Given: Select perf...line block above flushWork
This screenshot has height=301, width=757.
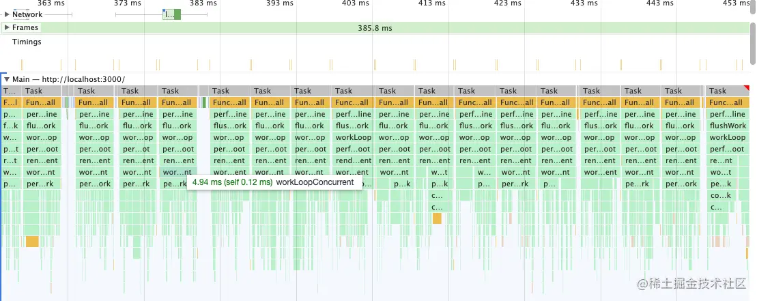Looking at the screenshot, I should click(728, 114).
